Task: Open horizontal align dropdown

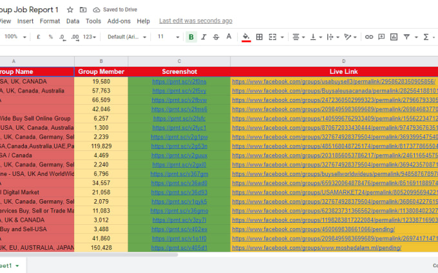Action: (x=298, y=37)
